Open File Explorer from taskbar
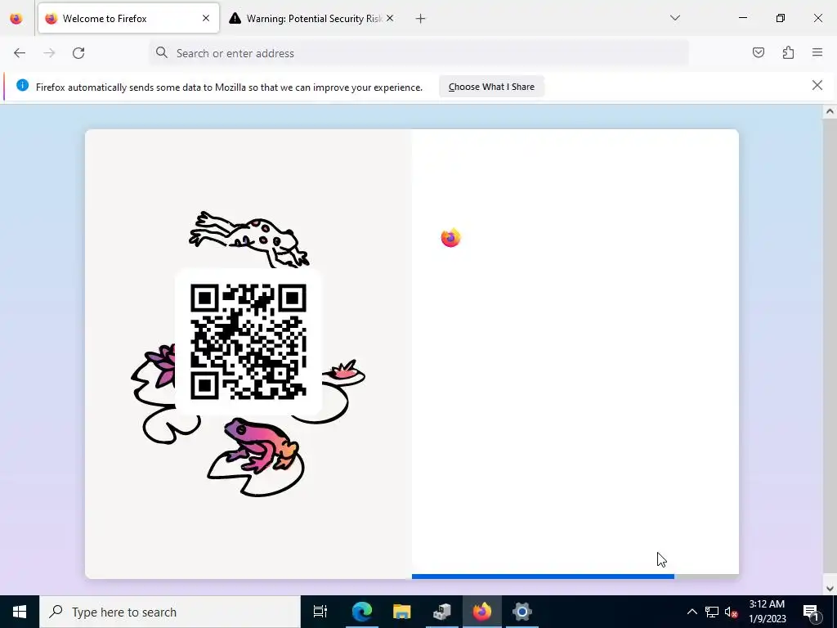 point(401,612)
